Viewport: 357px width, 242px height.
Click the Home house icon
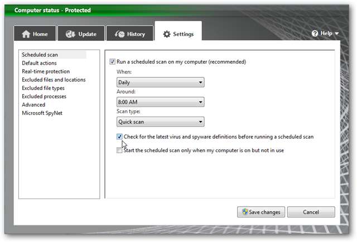26,34
